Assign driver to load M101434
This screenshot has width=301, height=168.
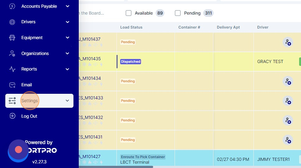288,81
